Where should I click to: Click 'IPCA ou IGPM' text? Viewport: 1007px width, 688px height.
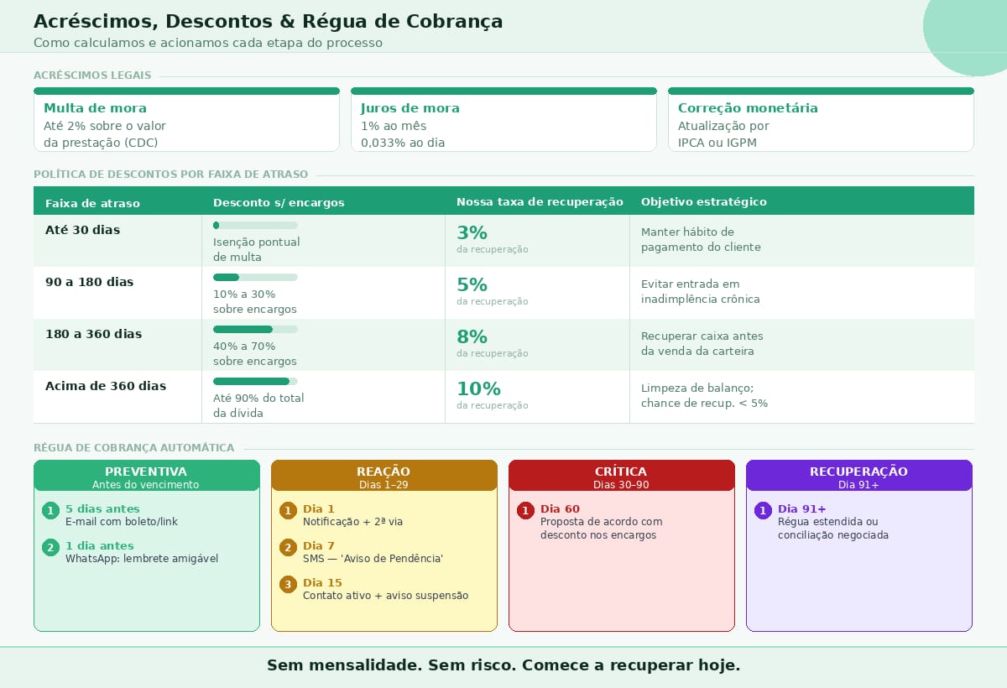pyautogui.click(x=717, y=143)
